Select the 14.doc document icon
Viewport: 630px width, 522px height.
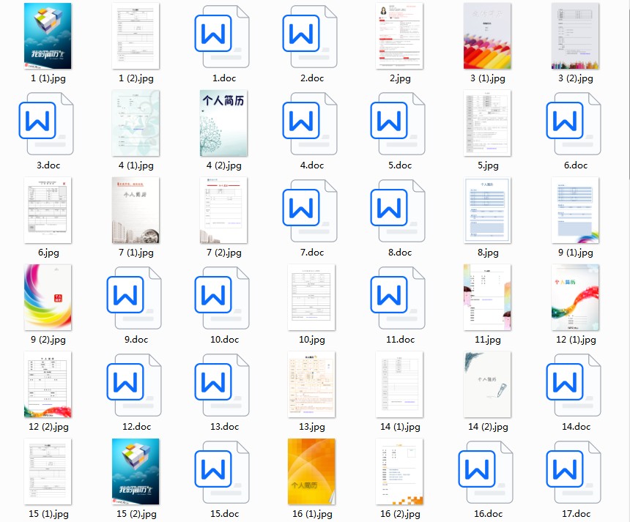[x=574, y=384]
